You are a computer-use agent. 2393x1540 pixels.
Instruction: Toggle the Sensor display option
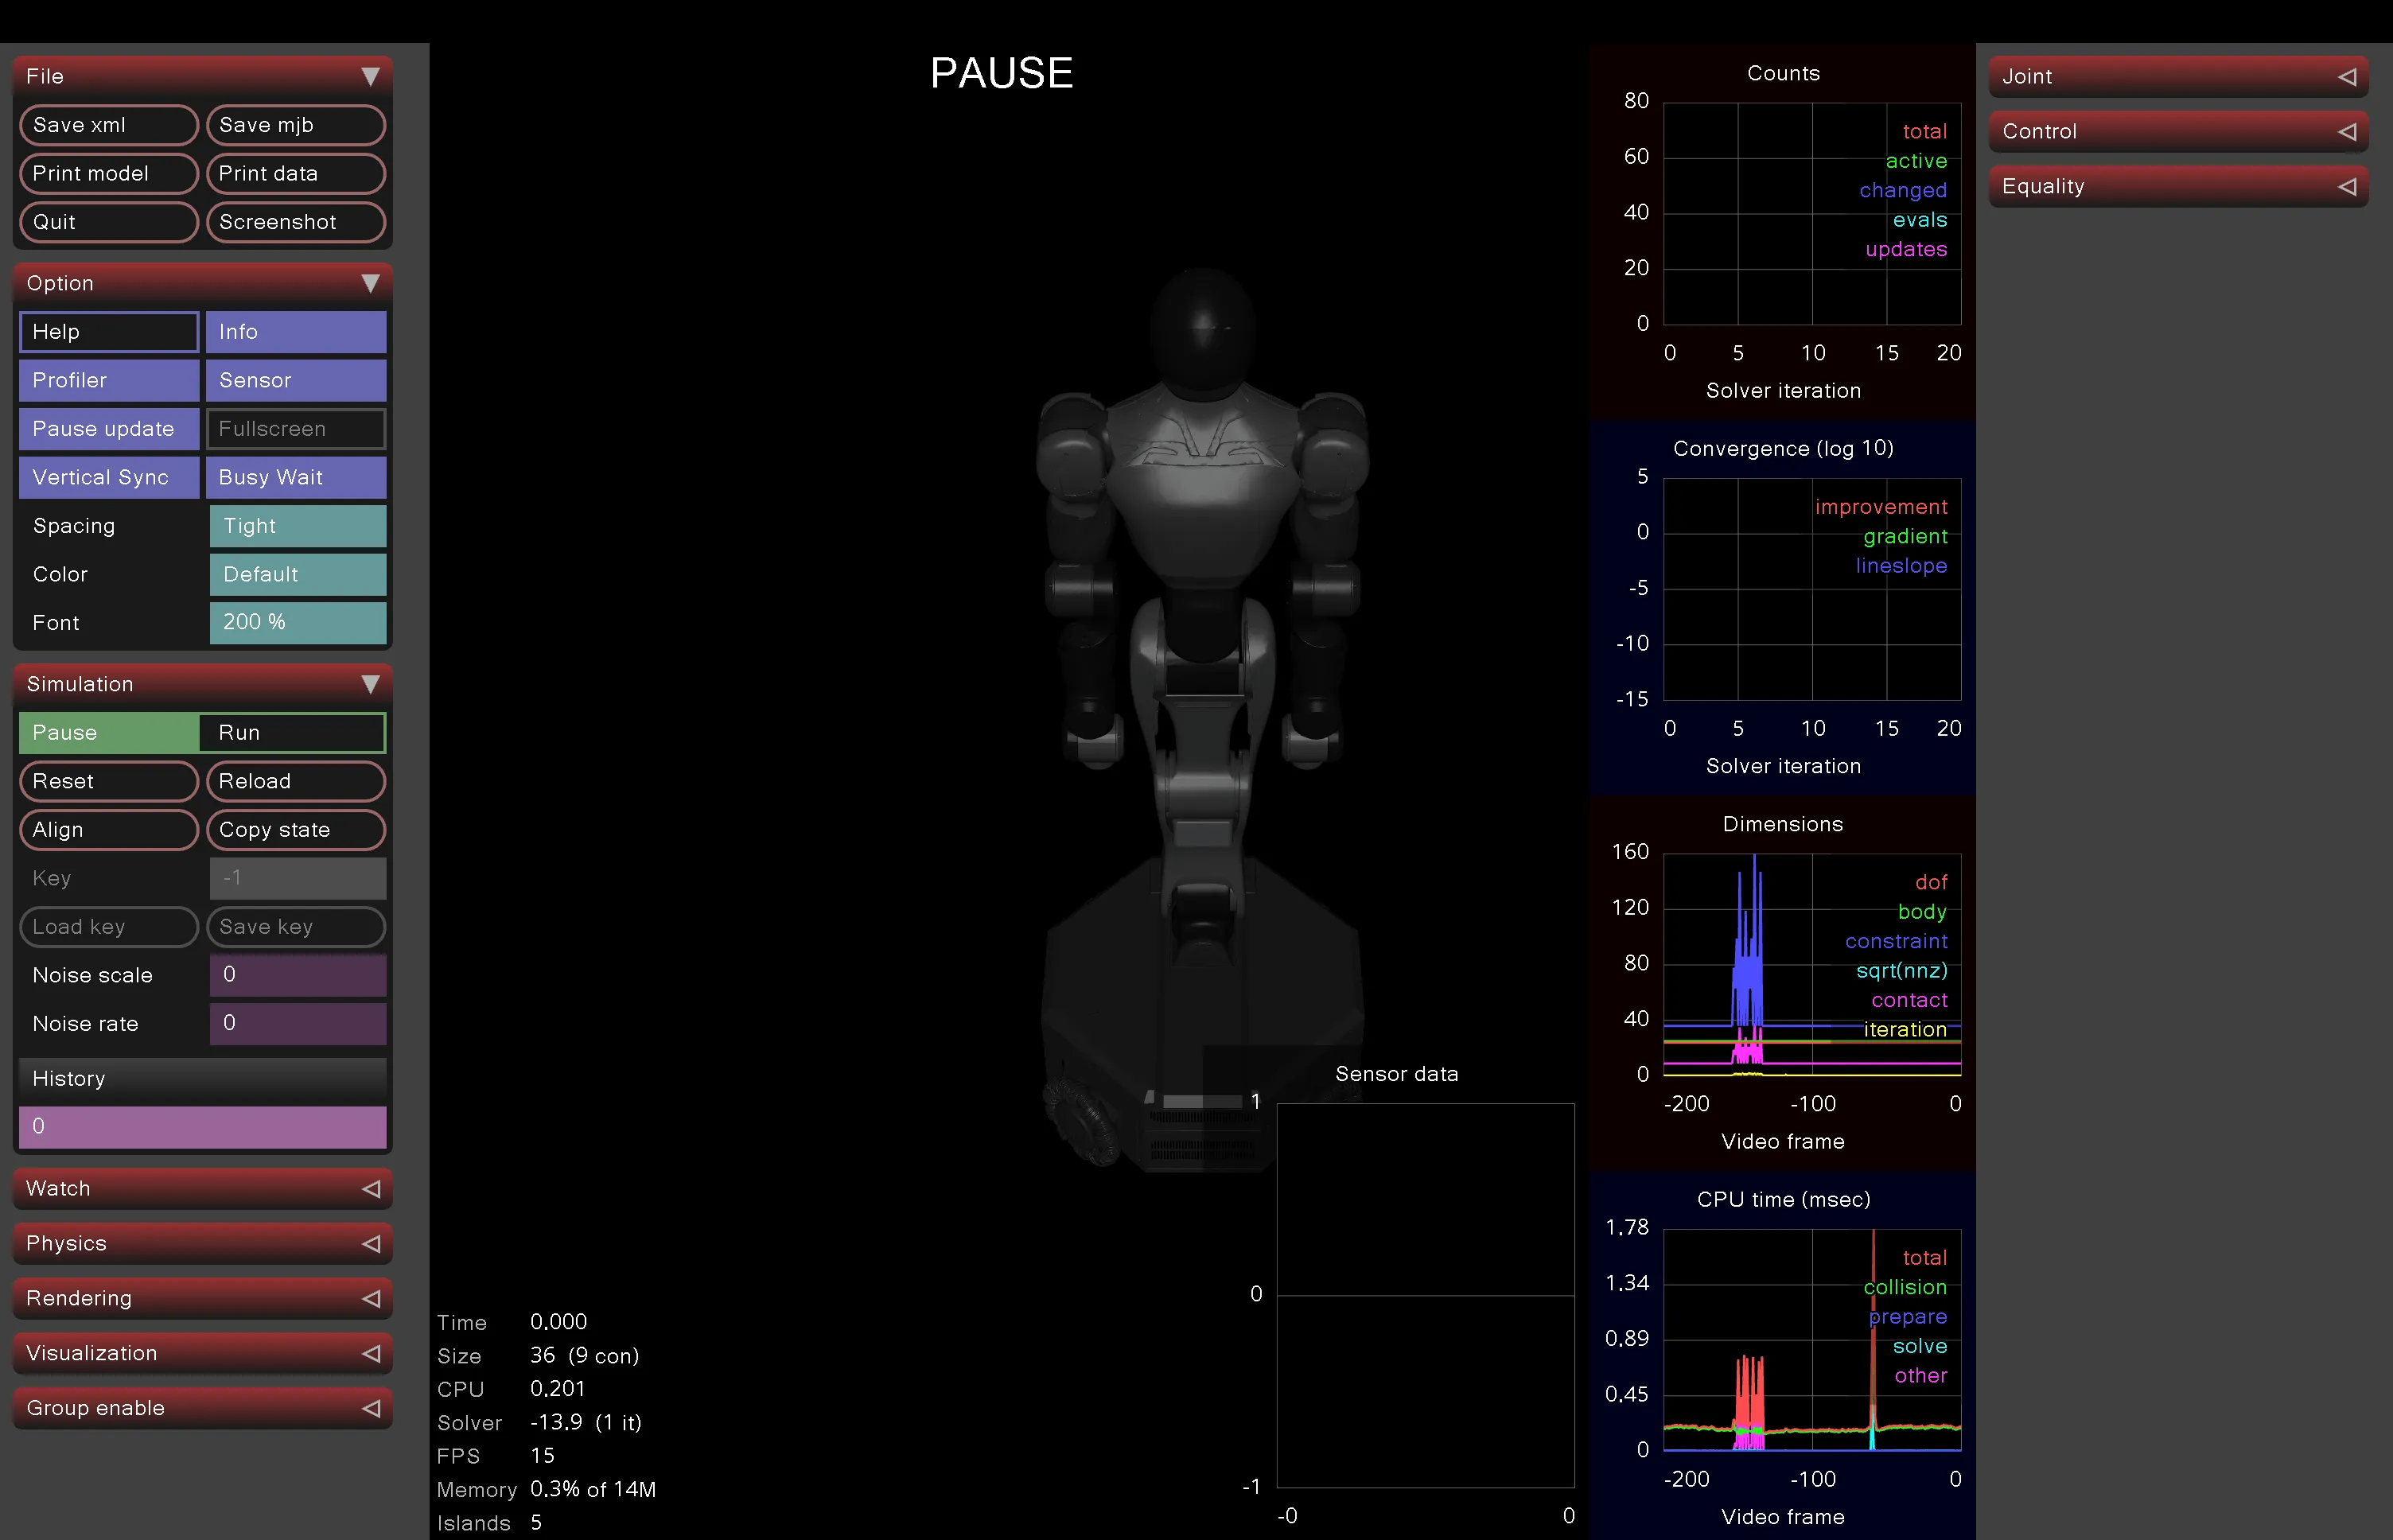[296, 380]
